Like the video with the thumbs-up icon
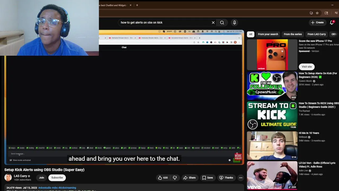 pyautogui.click(x=163, y=178)
